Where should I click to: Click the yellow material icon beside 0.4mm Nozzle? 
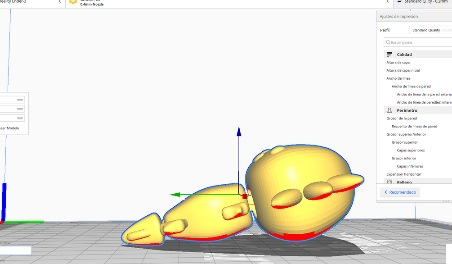click(73, 2)
